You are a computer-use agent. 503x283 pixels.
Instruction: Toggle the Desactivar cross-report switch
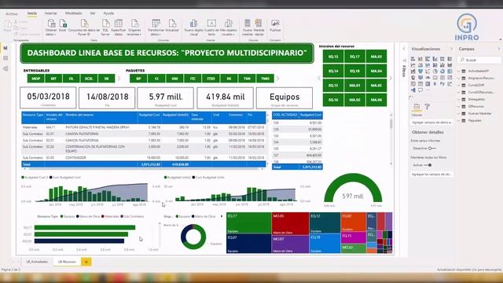431,149
